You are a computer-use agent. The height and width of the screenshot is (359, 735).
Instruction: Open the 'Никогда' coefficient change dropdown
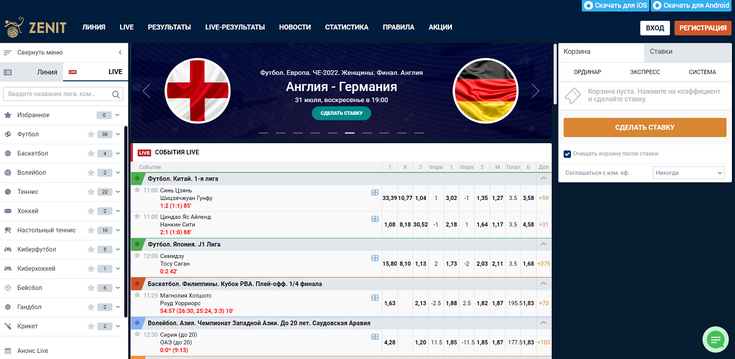[x=688, y=173]
